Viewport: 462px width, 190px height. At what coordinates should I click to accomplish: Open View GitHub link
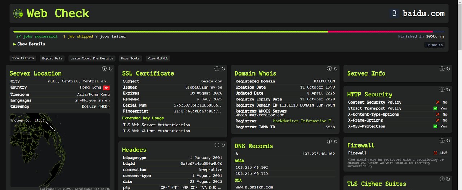tap(158, 58)
